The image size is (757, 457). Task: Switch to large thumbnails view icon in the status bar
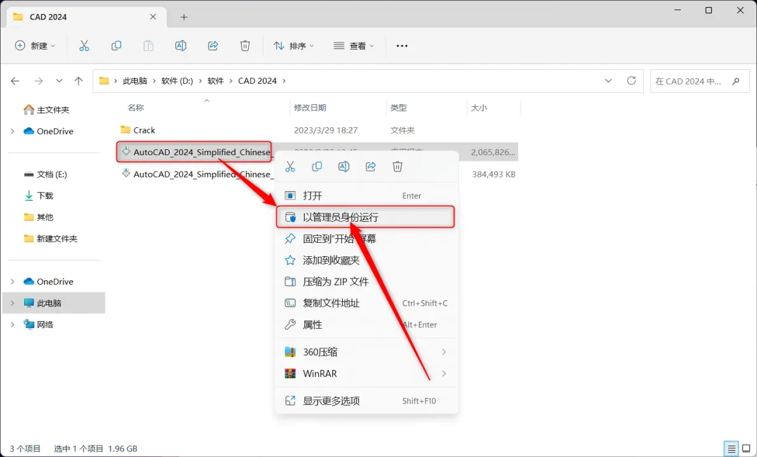[746, 449]
